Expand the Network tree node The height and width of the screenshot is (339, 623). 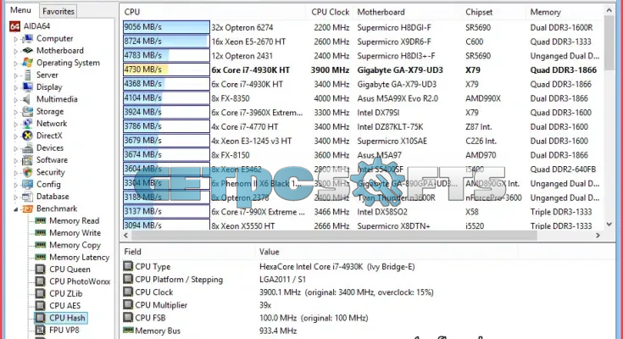(16, 124)
